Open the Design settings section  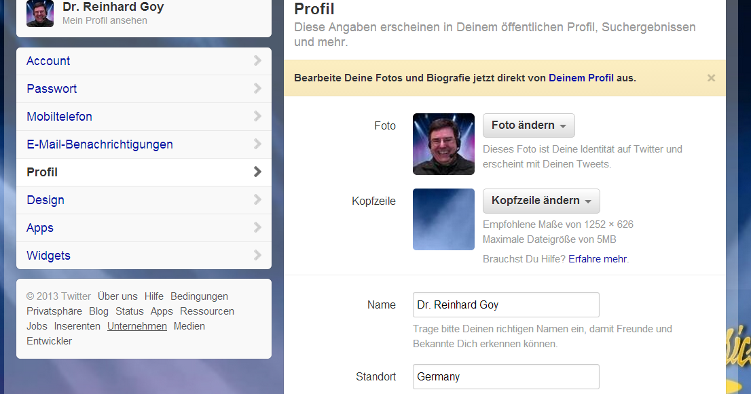[x=144, y=200]
